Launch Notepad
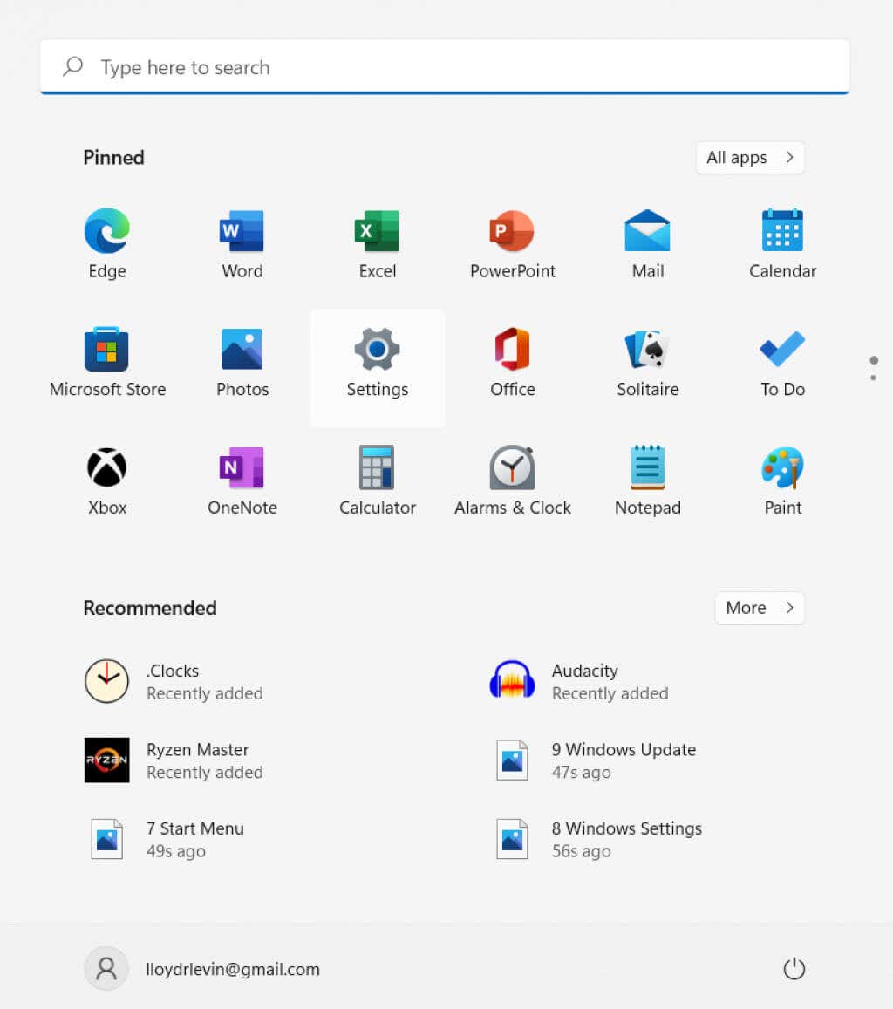Screen dimensions: 893x1009 (x=647, y=480)
